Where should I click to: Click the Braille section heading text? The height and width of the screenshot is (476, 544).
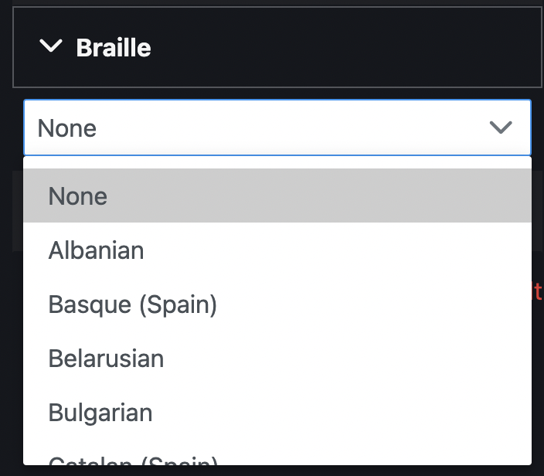pyautogui.click(x=114, y=48)
